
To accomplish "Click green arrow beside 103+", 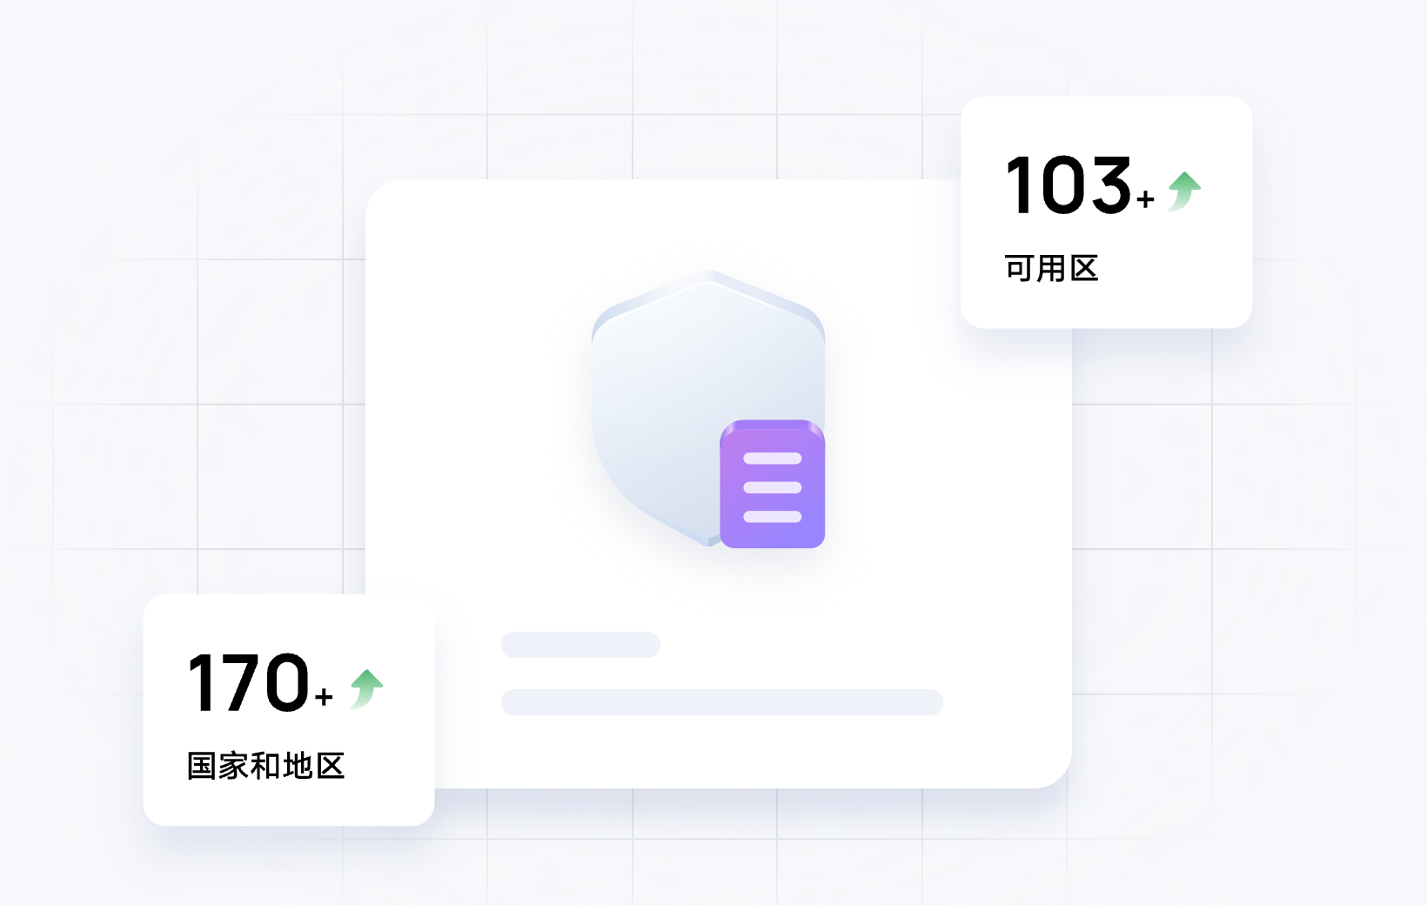I will pyautogui.click(x=1184, y=191).
